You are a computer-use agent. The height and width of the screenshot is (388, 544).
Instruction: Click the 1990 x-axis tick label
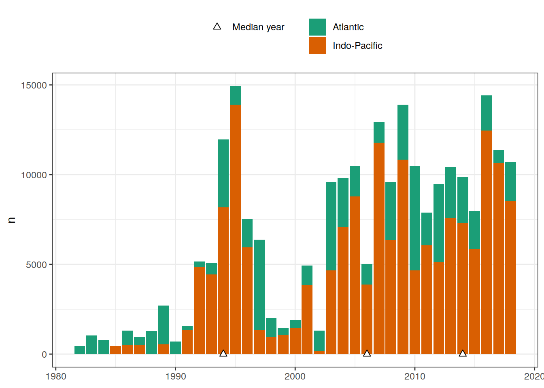point(175,377)
